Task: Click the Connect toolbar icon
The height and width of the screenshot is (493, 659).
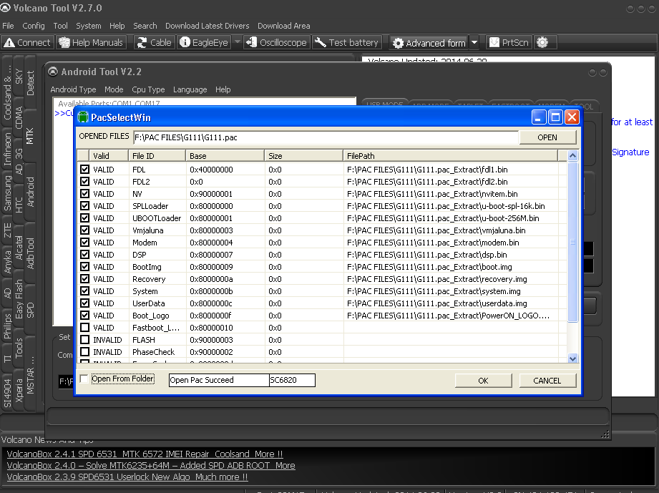Action: point(27,43)
